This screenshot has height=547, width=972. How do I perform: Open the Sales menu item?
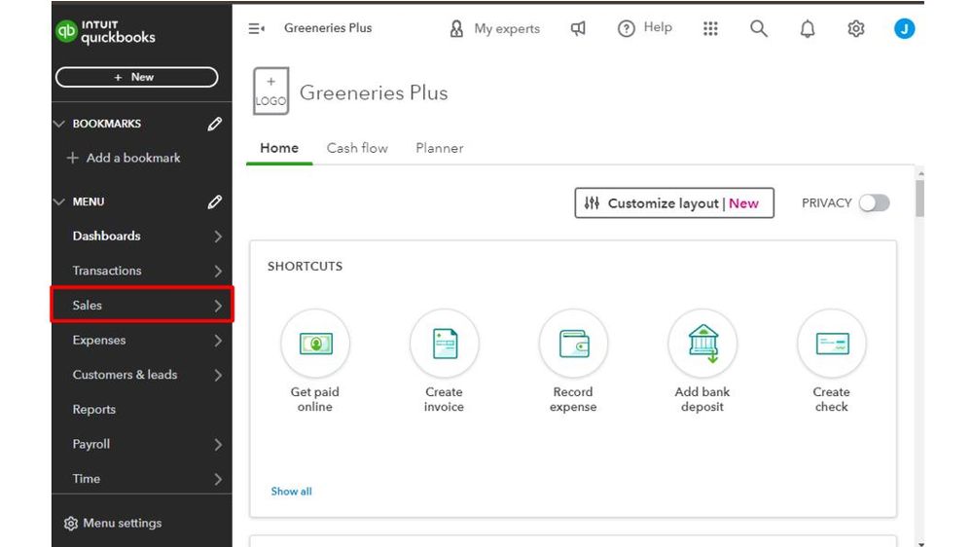click(88, 305)
